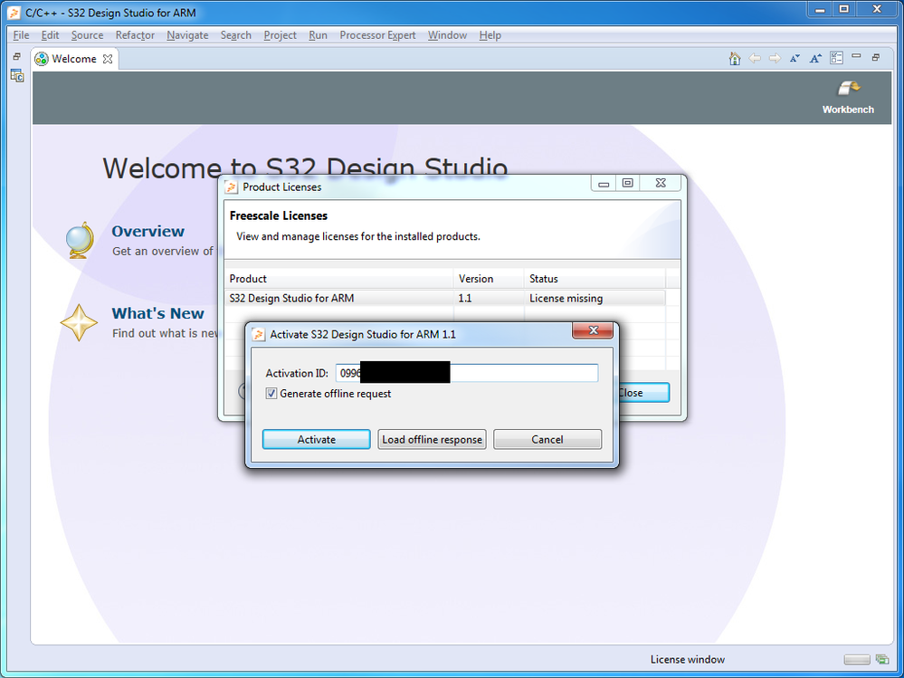Open the Edit menu
The height and width of the screenshot is (678, 904).
coord(50,35)
